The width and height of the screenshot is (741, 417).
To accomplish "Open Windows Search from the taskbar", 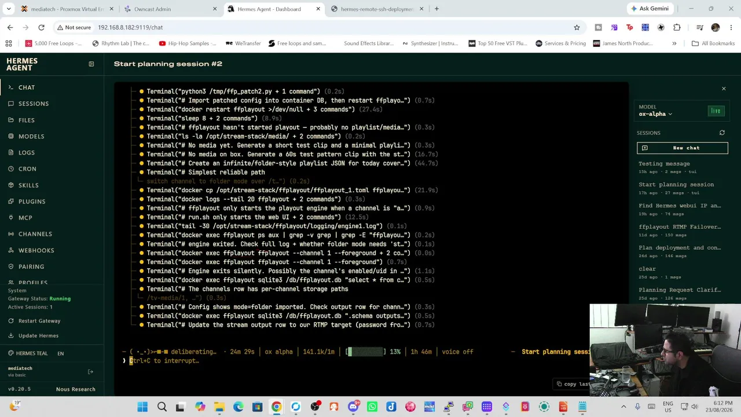I will pos(162,407).
